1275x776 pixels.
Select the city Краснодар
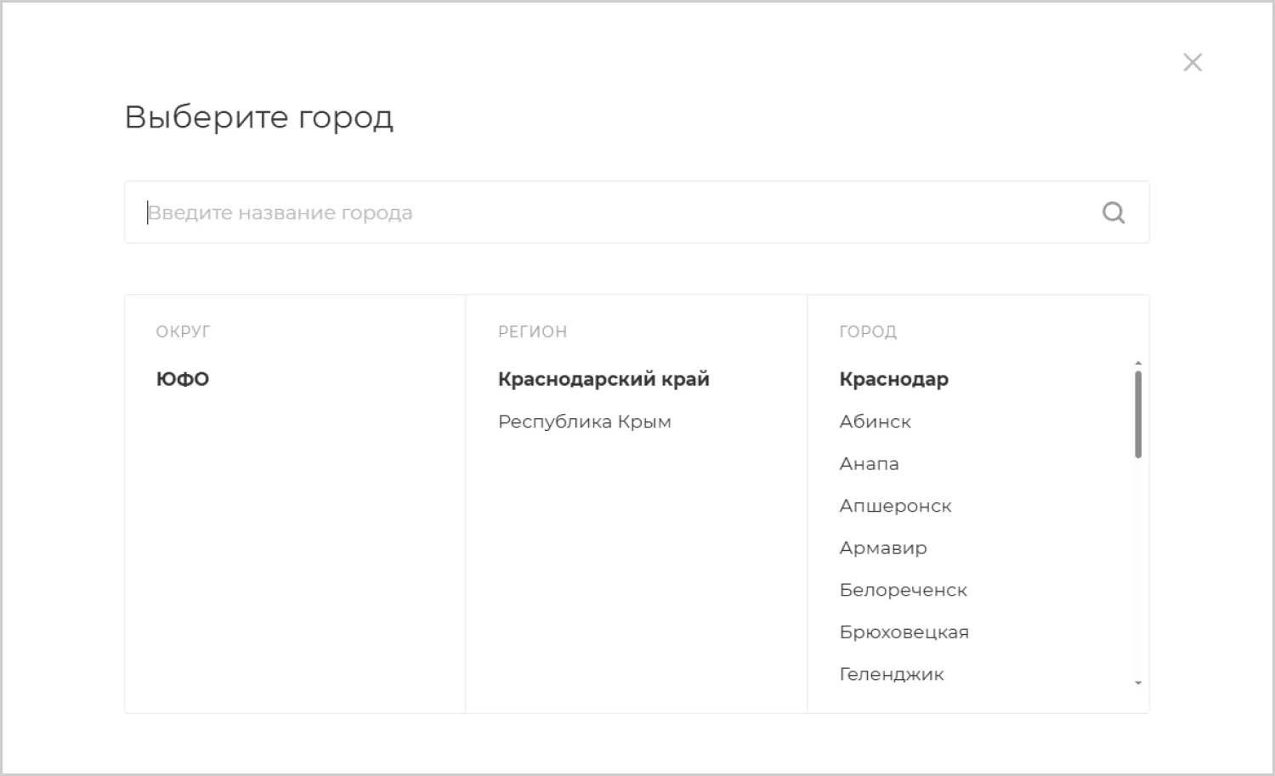894,379
